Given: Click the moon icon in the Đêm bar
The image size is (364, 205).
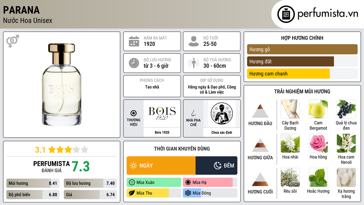Looking at the screenshot, I should (218, 165).
